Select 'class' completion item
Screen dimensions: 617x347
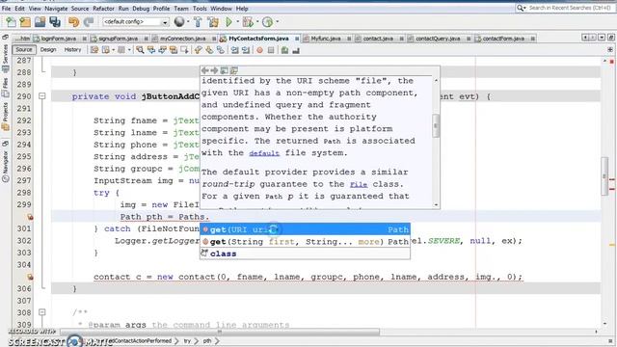coord(305,254)
